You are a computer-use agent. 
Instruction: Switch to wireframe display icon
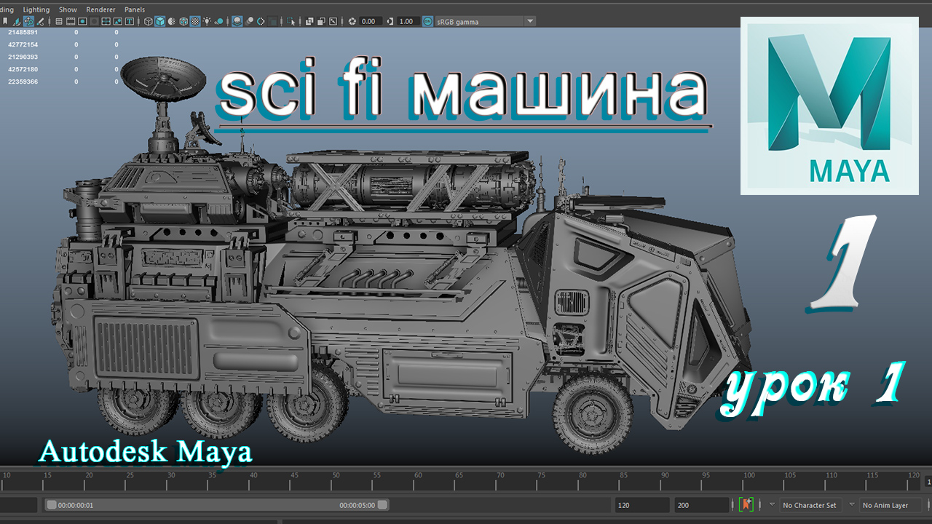[148, 21]
